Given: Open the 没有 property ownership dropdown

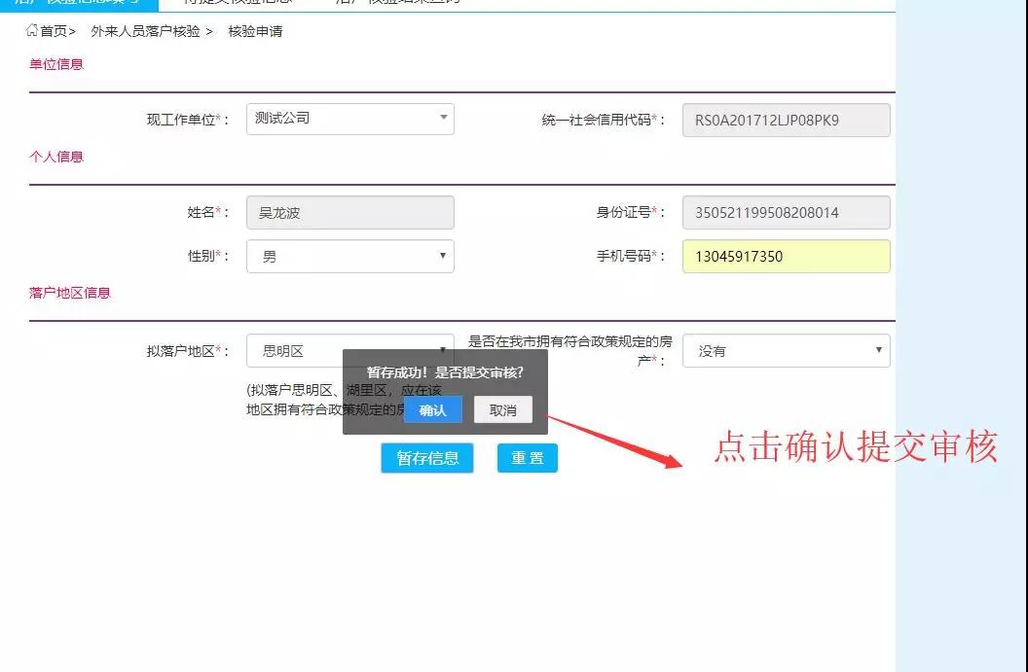Looking at the screenshot, I should click(879, 351).
